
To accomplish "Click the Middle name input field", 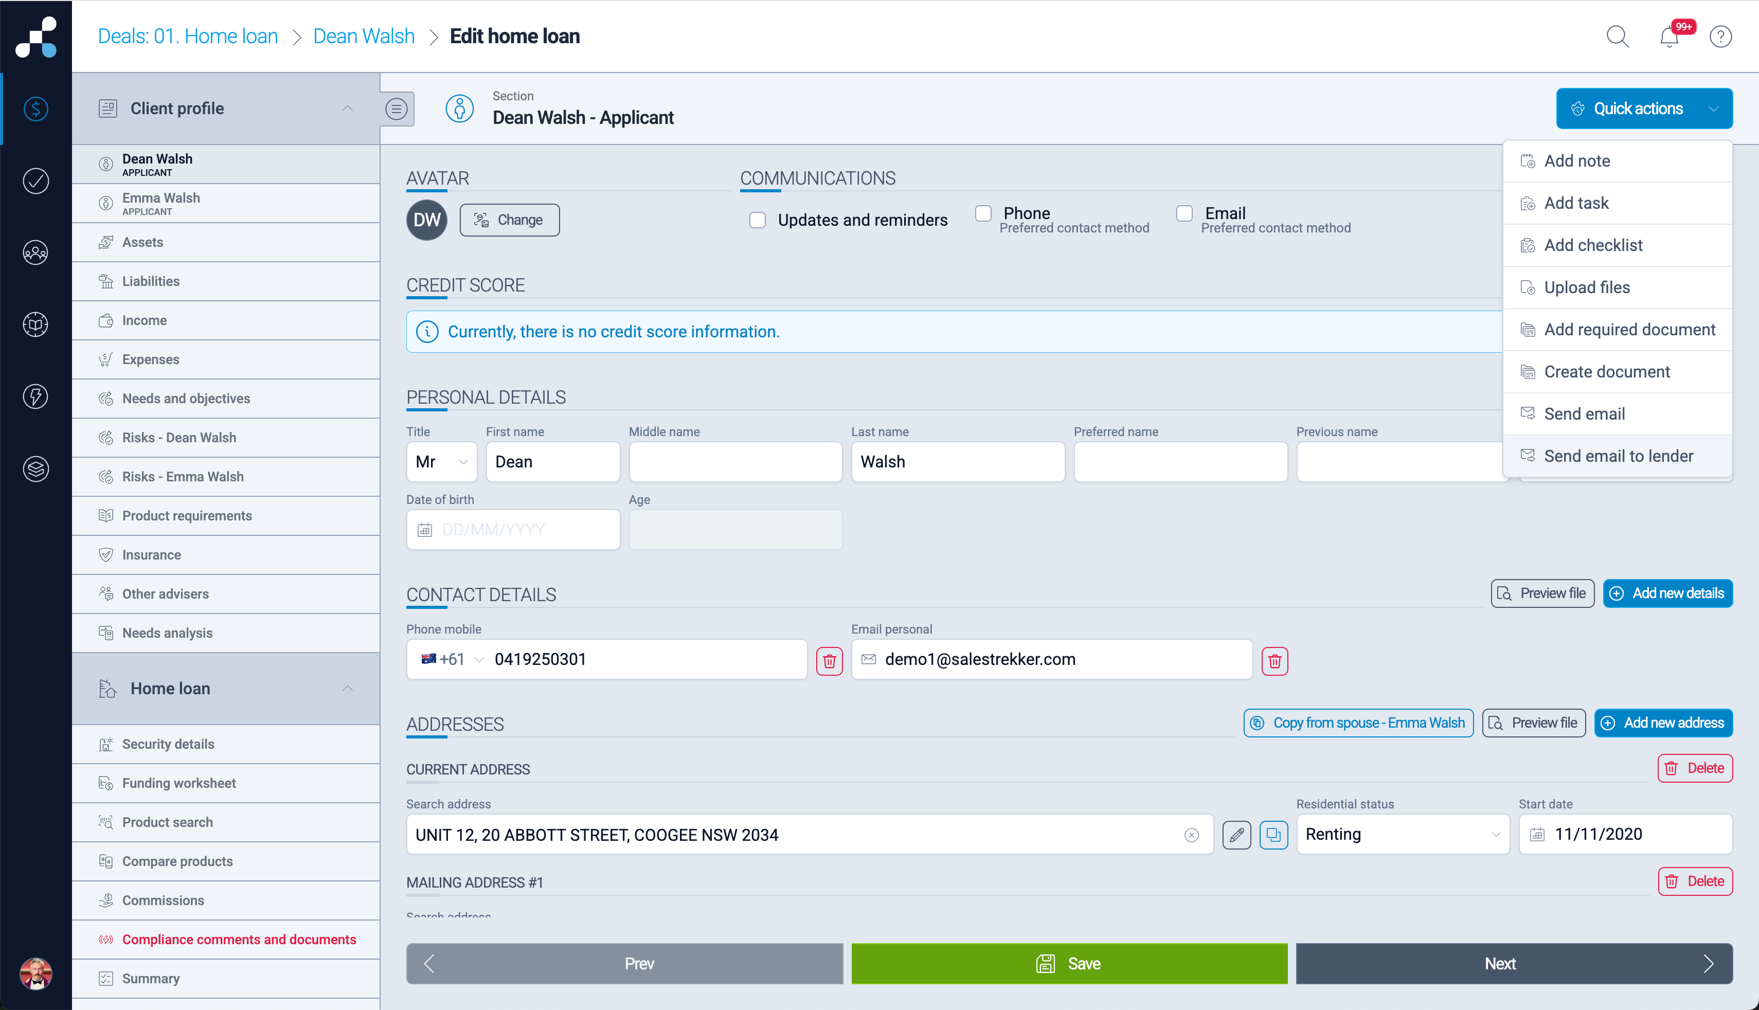I will 735,462.
